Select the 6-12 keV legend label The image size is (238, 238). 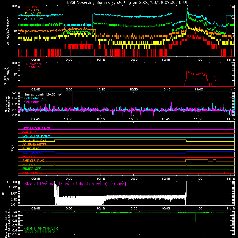tap(32, 10)
